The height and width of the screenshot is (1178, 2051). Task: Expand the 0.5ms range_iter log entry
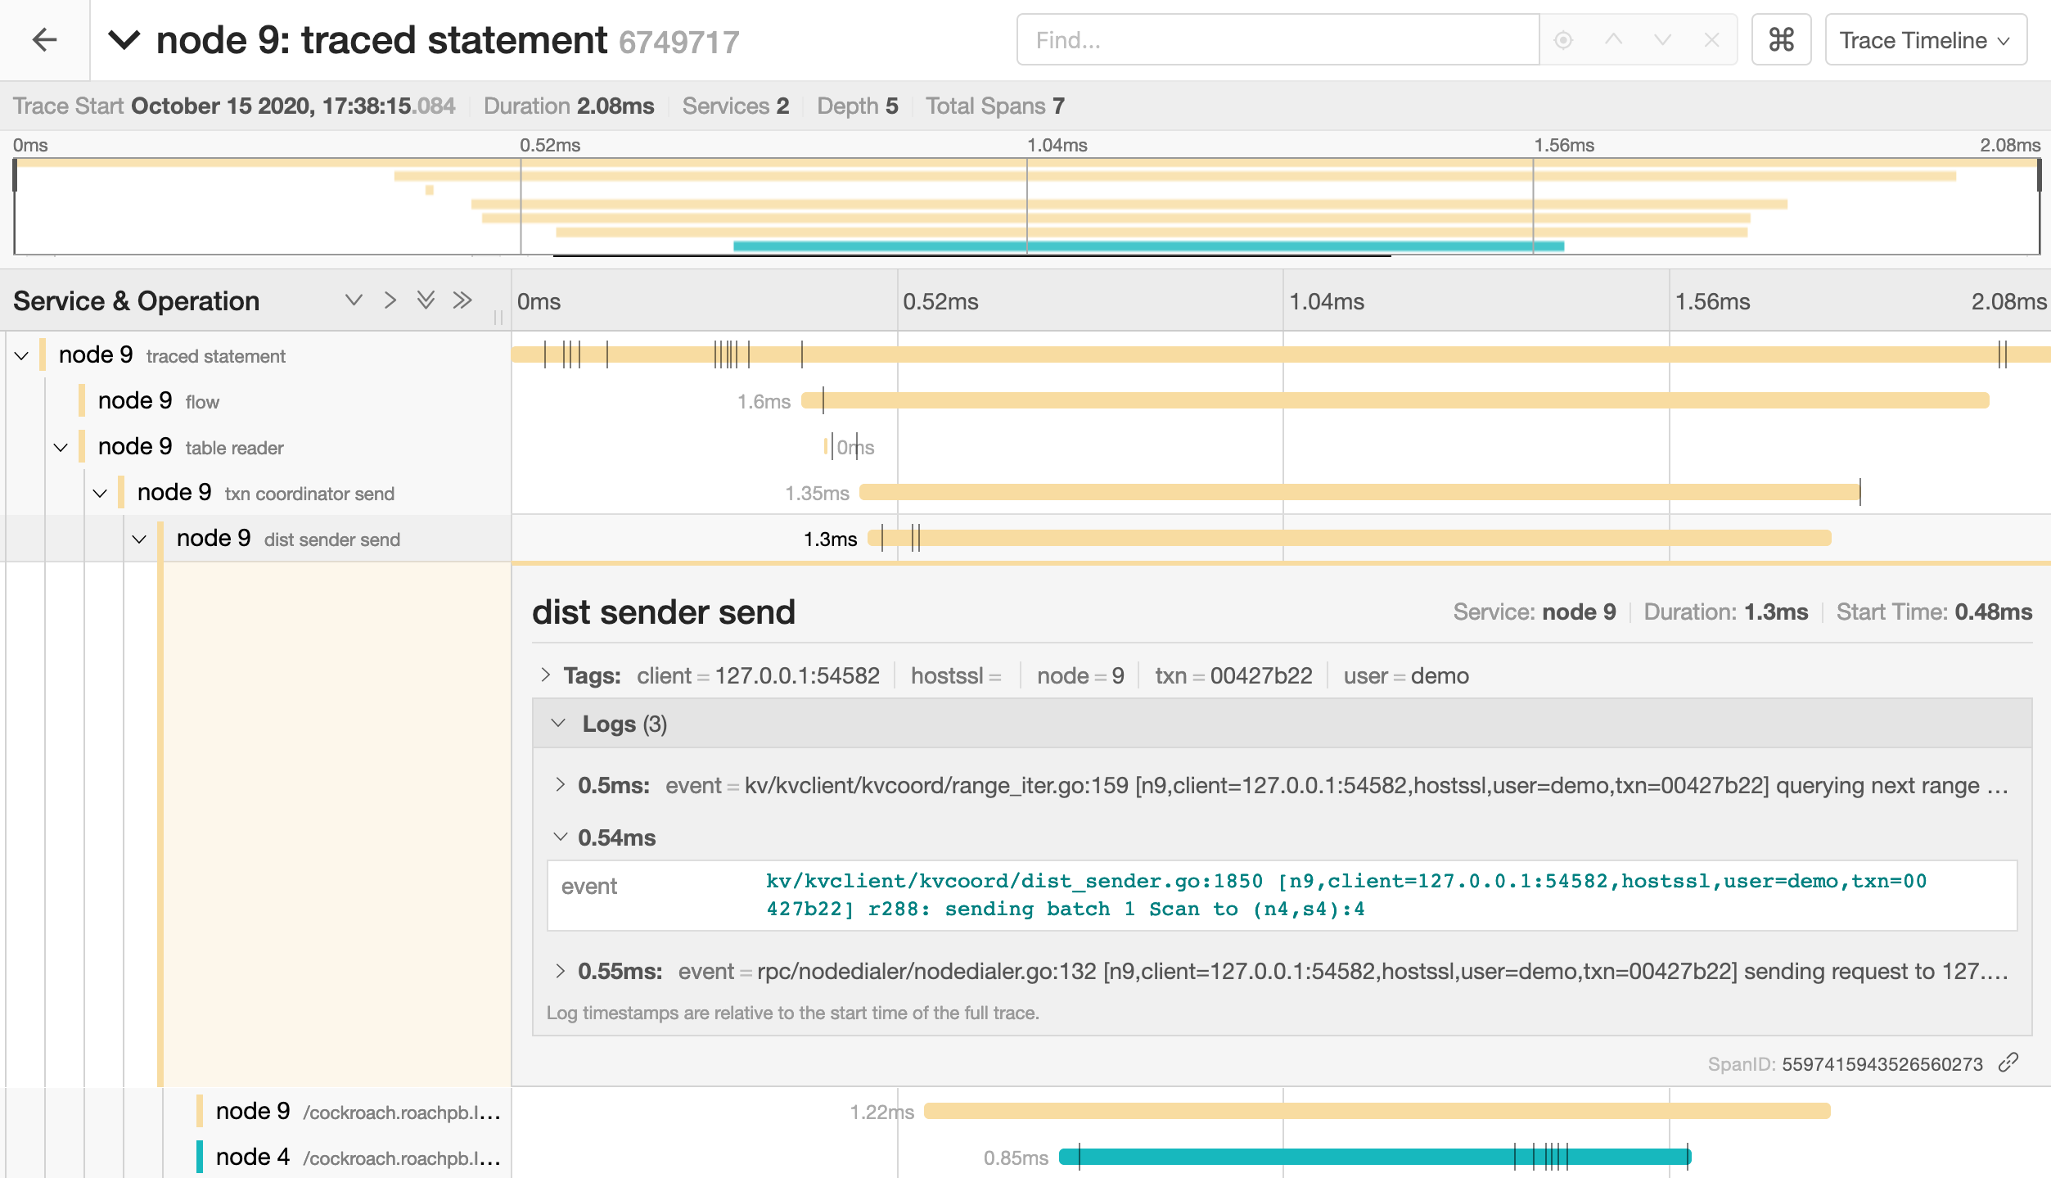click(x=561, y=784)
